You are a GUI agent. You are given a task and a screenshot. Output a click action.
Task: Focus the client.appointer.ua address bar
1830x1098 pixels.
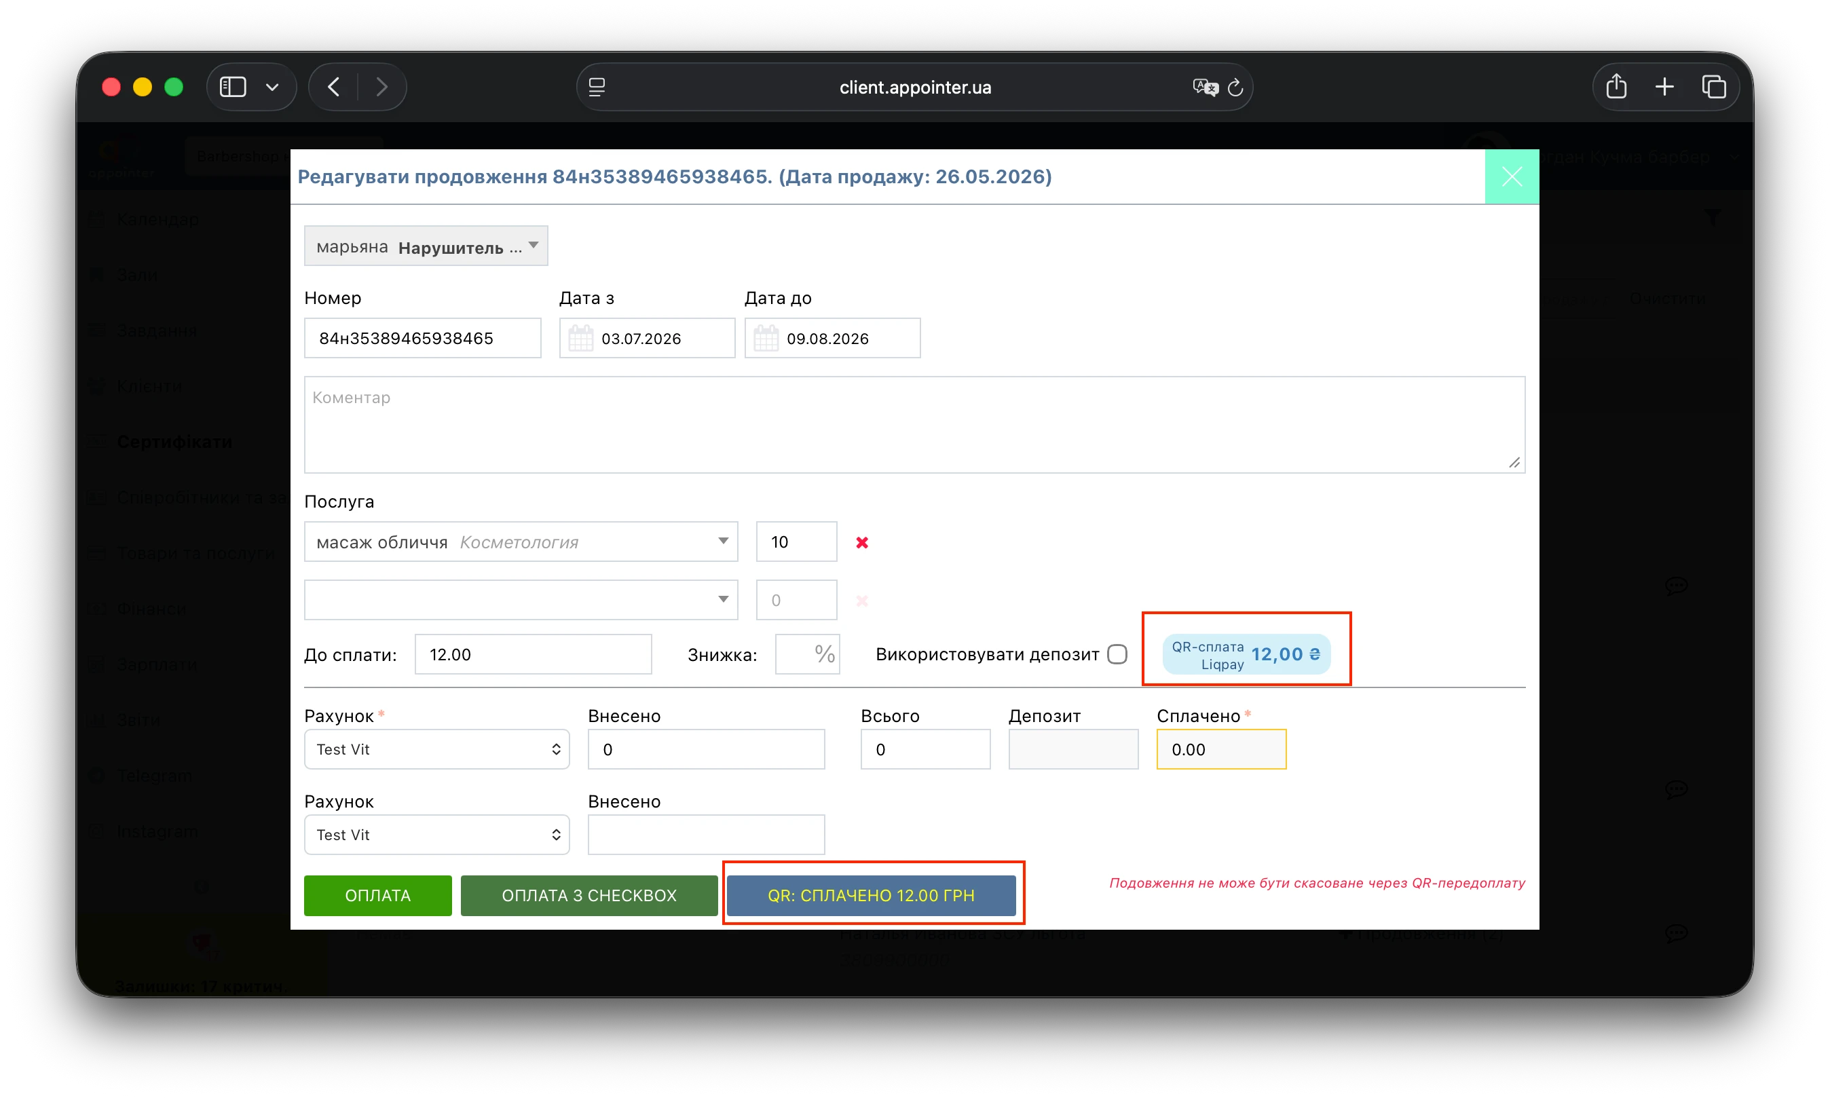pos(914,88)
